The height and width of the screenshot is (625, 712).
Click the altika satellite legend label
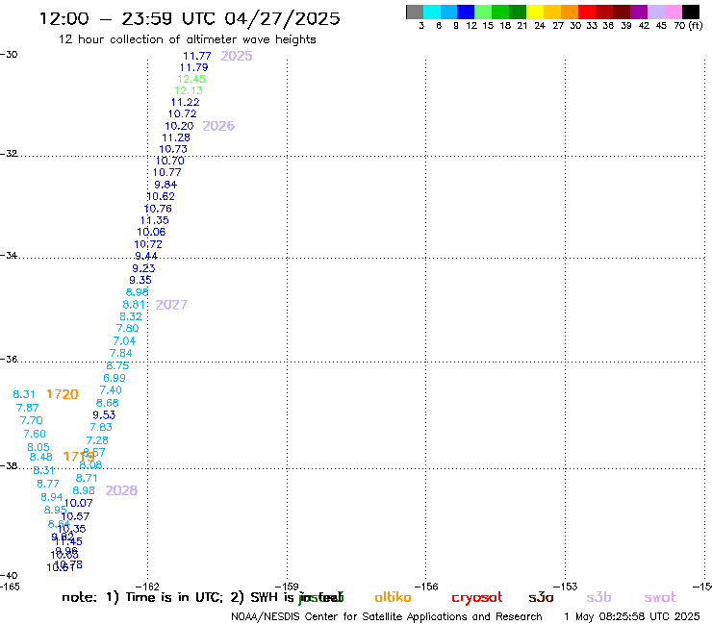(393, 597)
